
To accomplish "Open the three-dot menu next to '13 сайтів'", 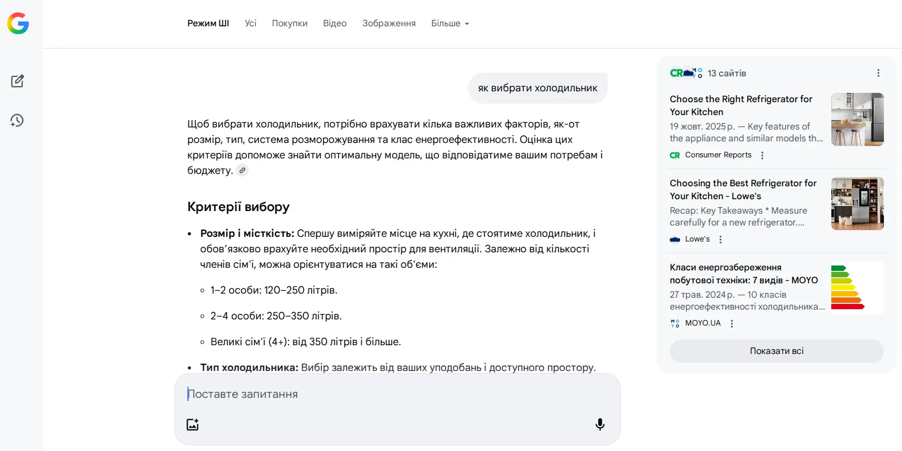I will (x=878, y=73).
